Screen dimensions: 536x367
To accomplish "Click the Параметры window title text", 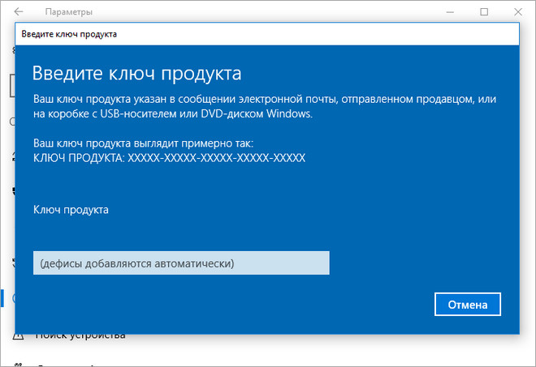I will [69, 12].
